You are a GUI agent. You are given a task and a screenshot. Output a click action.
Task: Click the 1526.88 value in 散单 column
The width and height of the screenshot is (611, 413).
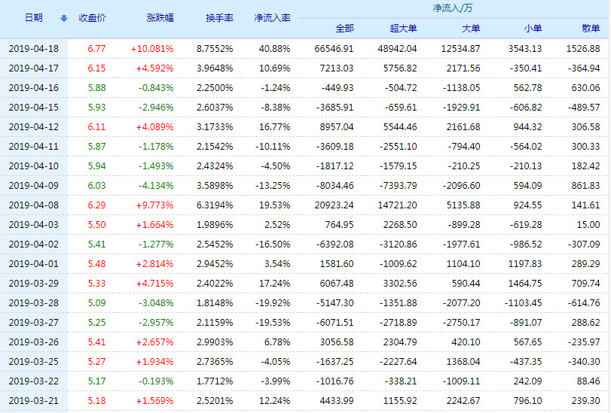click(583, 48)
